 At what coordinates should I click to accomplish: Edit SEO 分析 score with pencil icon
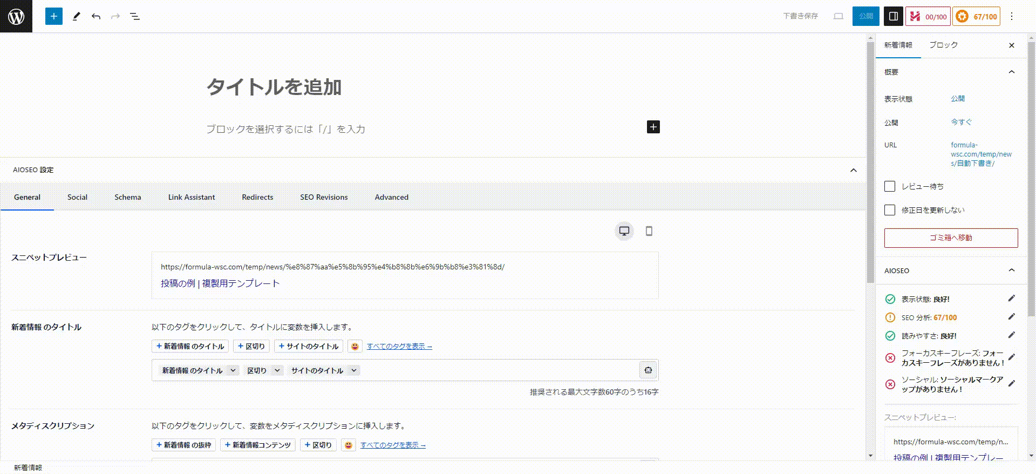coord(1011,317)
